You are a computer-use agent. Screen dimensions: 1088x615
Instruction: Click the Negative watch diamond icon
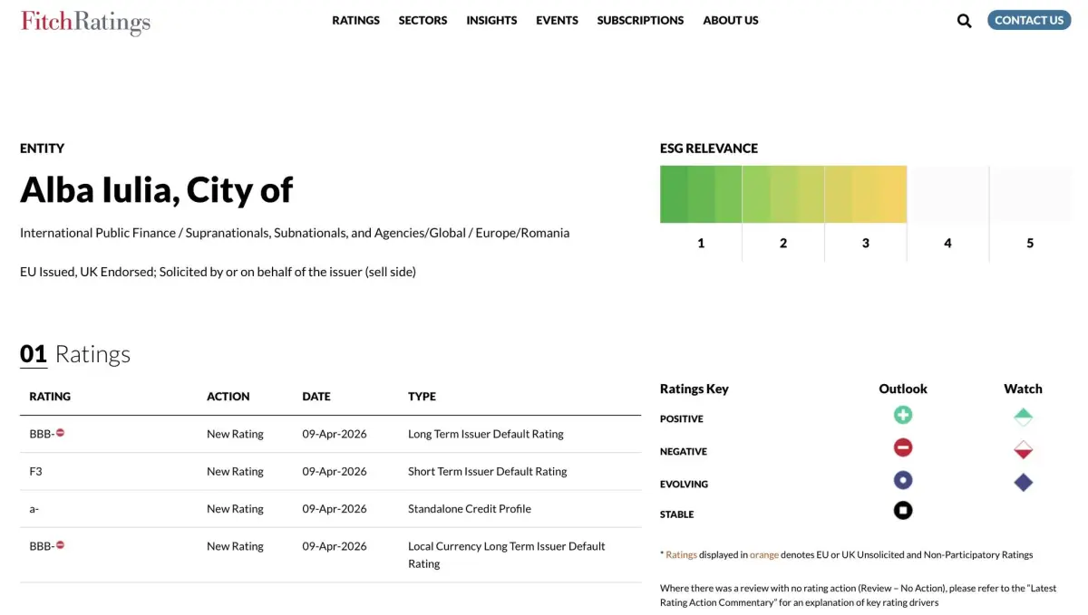pos(1023,450)
